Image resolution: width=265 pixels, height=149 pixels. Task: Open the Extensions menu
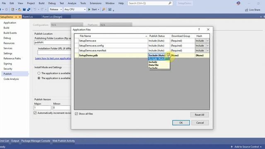click(96, 3)
